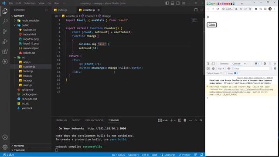This screenshot has width=279, height=157.
Task: Close the DevTools panel
Action: 275,64
